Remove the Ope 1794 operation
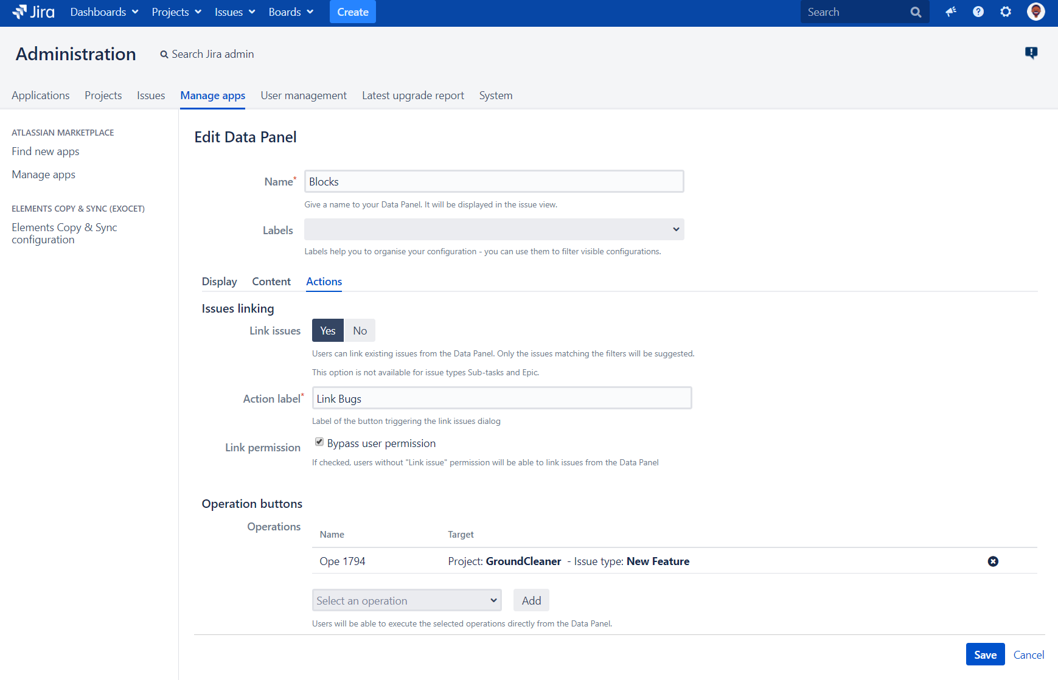1058x680 pixels. tap(993, 561)
